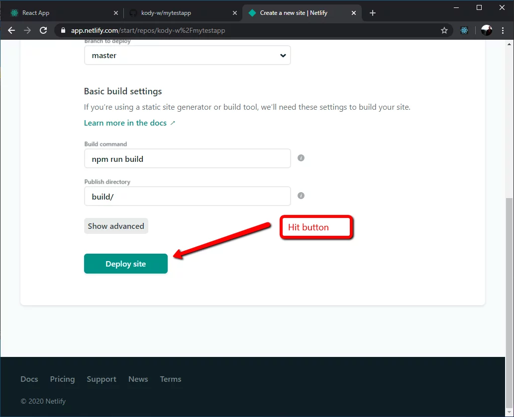The height and width of the screenshot is (417, 514).
Task: Open the Support footer link
Action: point(102,379)
